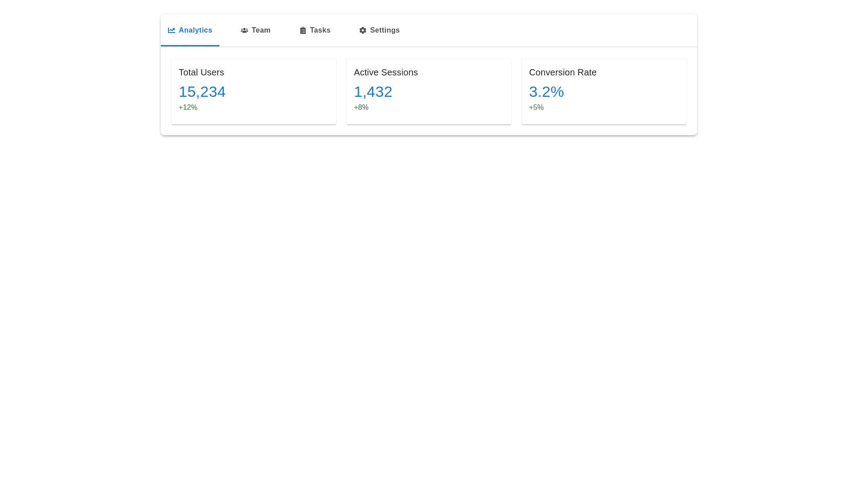Viewport: 858px width, 482px height.
Task: Open the Team tab
Action: tap(261, 30)
